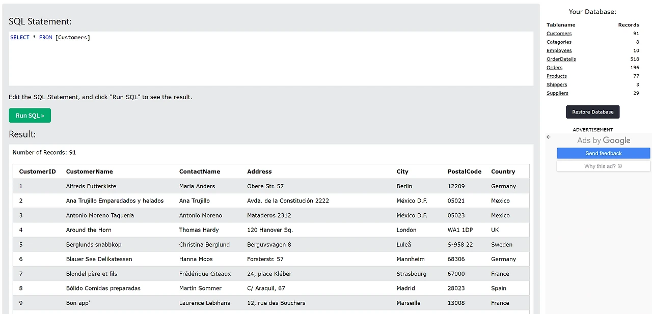Select the Alfreds Futterkiste row
652x314 pixels.
pyautogui.click(x=271, y=186)
